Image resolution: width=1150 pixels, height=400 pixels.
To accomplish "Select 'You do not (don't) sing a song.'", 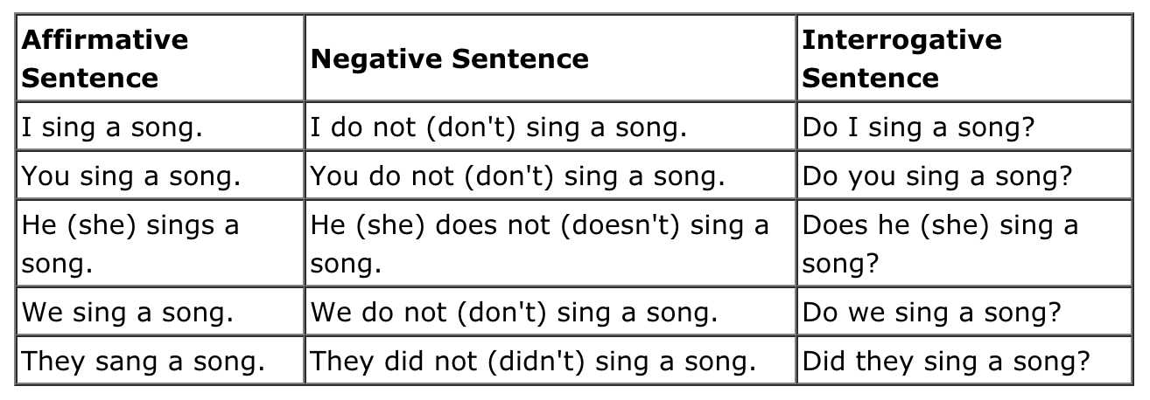I will (x=518, y=176).
